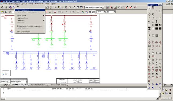
Task: Select the blue circle drawing tool
Action: click(x=160, y=88)
